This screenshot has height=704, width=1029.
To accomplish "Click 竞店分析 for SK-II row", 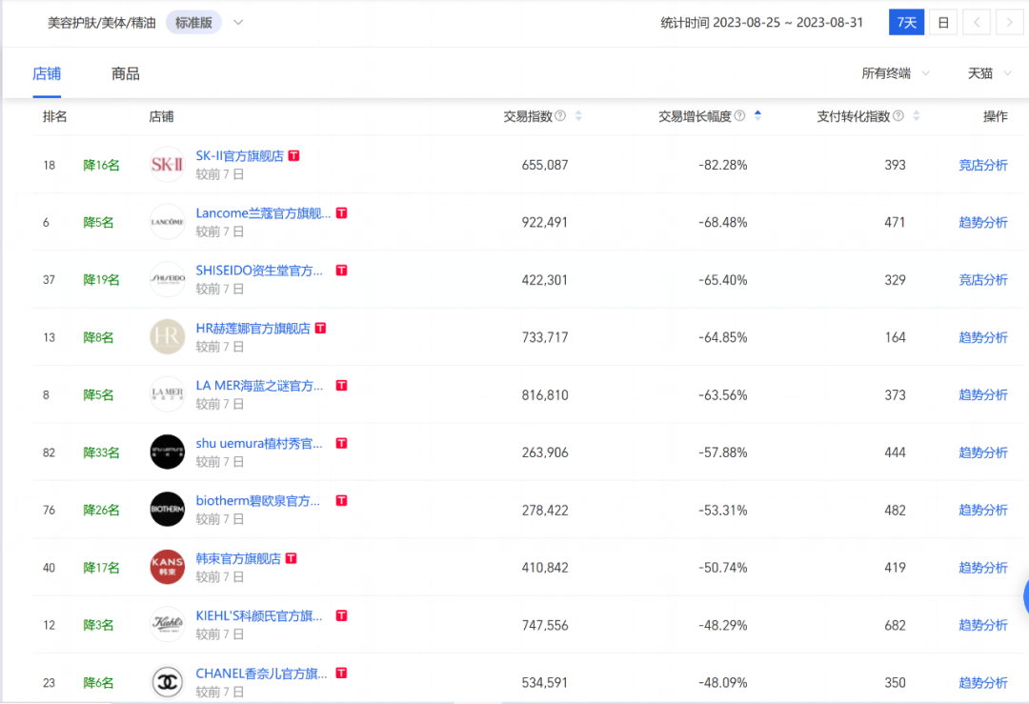I will pyautogui.click(x=983, y=165).
